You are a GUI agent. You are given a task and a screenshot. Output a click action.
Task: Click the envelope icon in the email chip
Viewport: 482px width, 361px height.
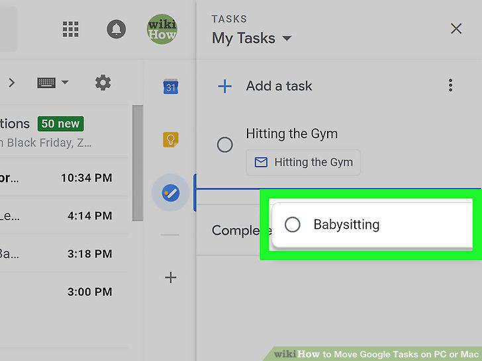261,162
